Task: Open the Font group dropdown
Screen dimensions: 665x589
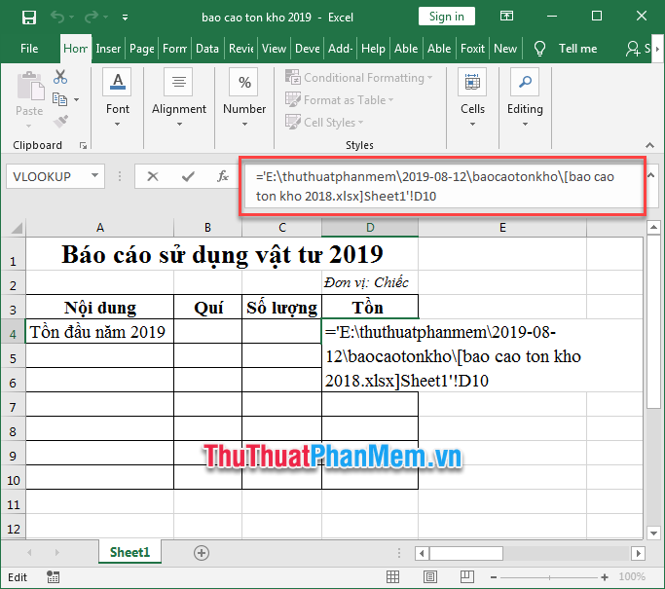Action: (x=118, y=95)
